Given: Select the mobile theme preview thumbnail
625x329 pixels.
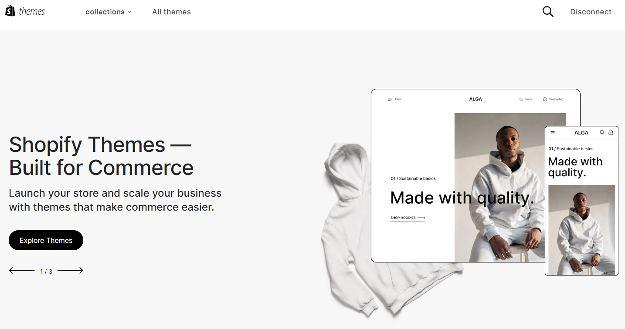Looking at the screenshot, I should point(581,201).
